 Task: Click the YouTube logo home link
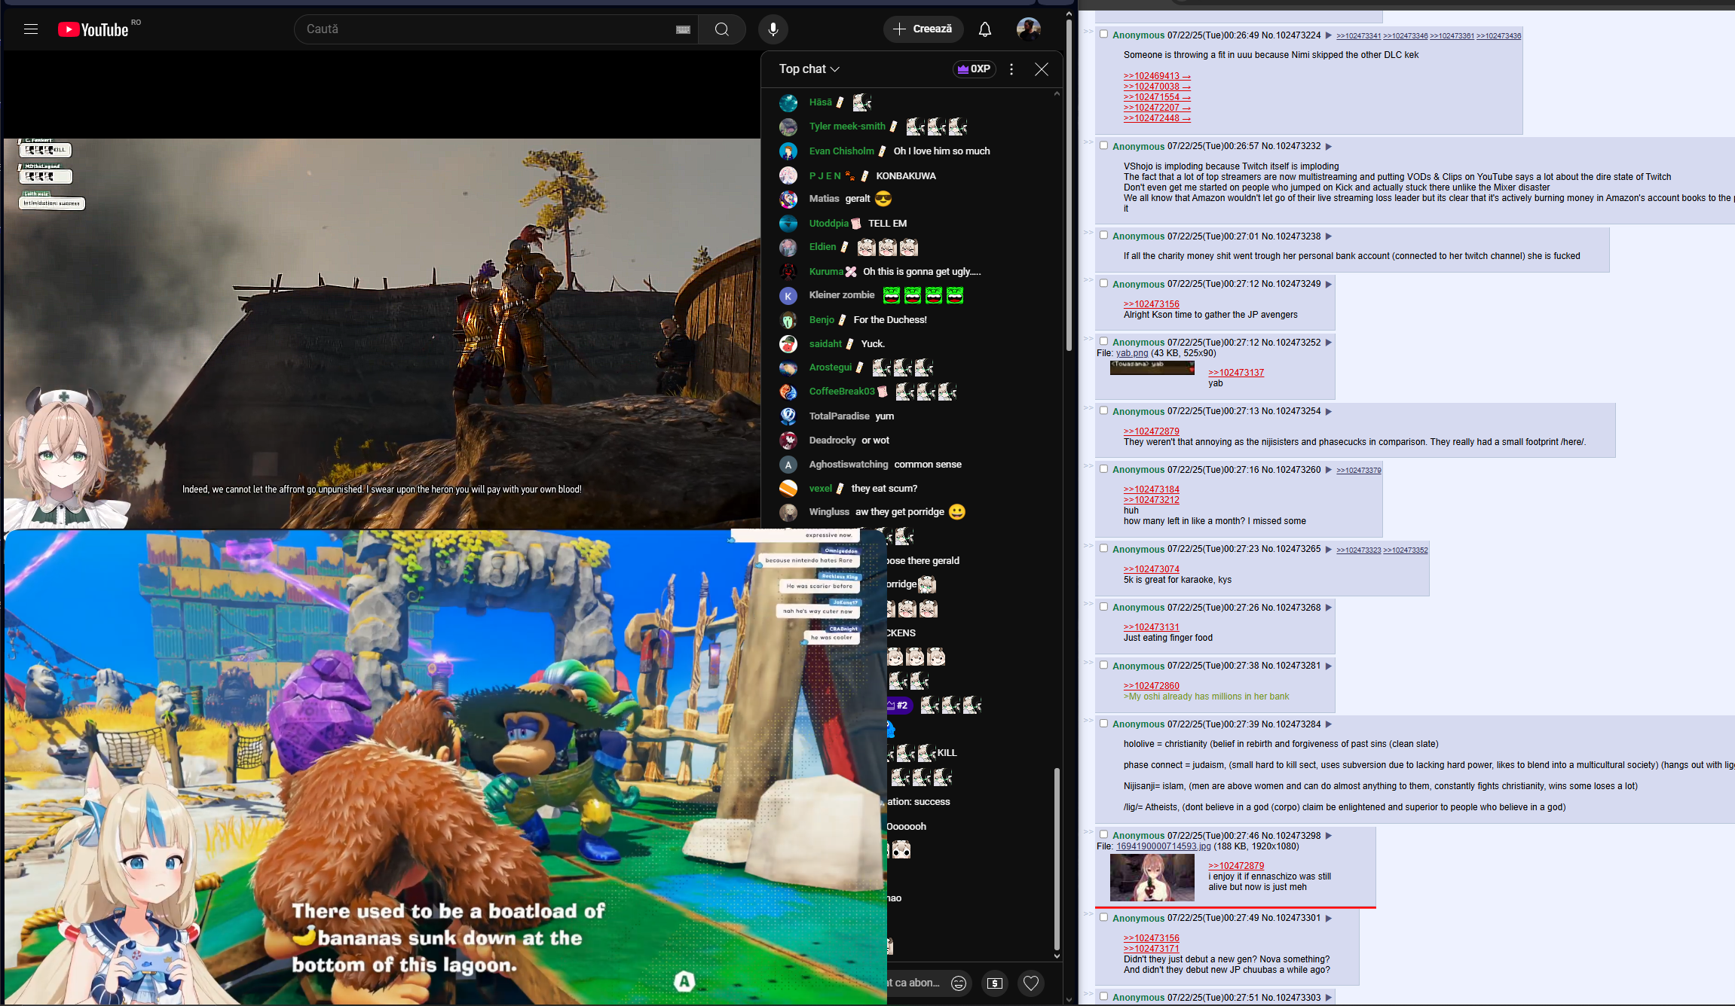pos(93,29)
